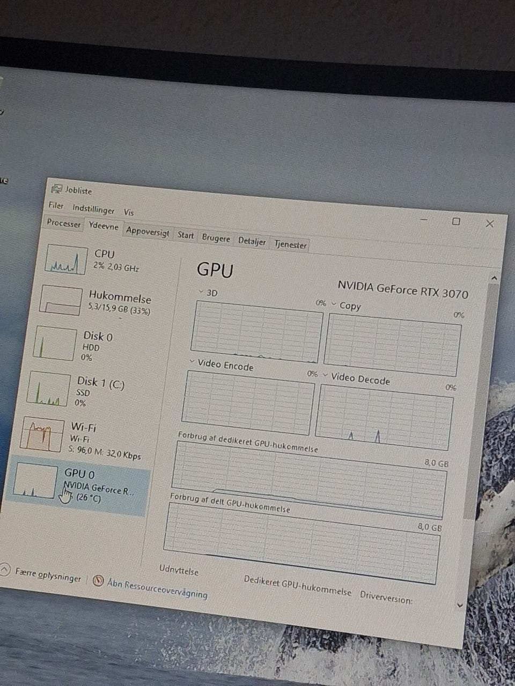The image size is (515, 686).
Task: Click the Ressourceovervågning gauge icon
Action: coord(98,580)
